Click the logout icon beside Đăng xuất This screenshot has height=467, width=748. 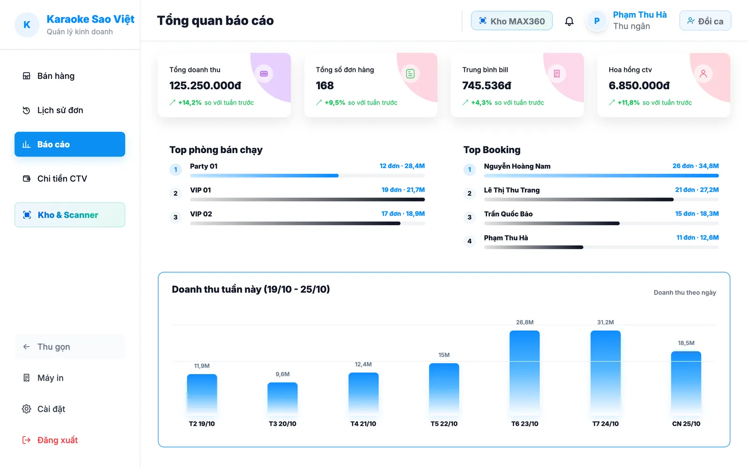pos(27,440)
